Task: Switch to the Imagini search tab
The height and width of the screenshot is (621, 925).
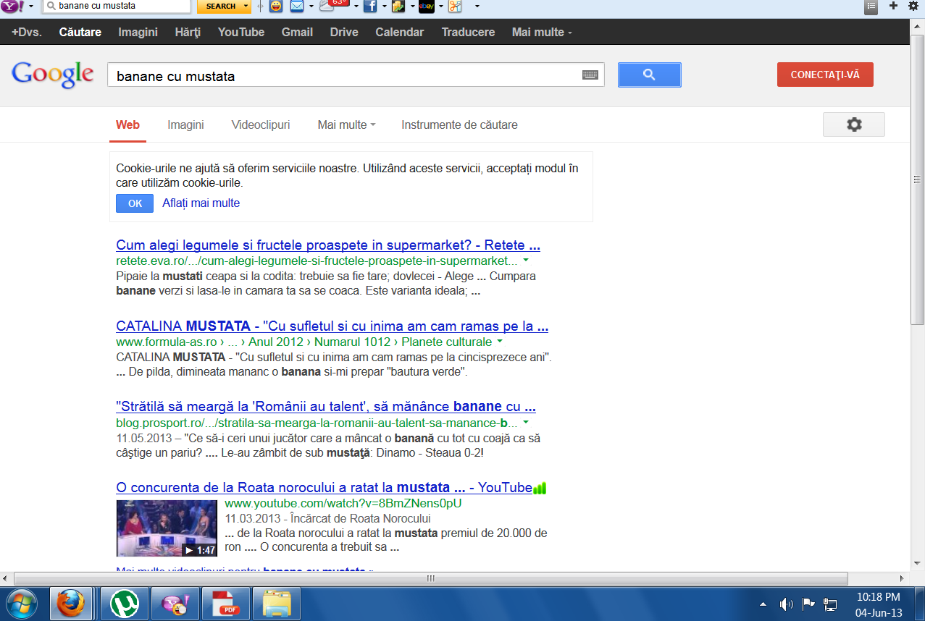Action: (185, 124)
